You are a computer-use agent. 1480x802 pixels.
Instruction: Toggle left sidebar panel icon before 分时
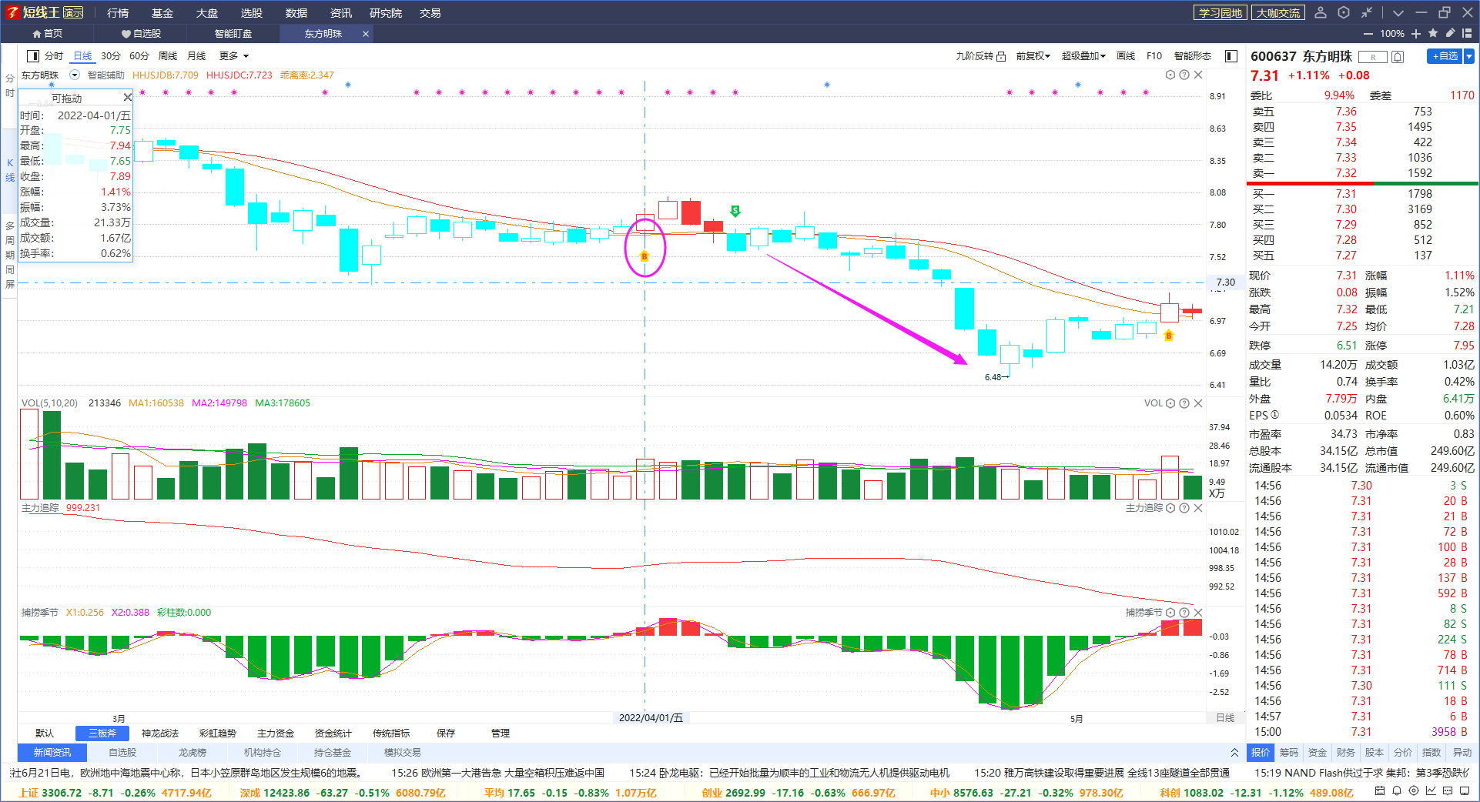33,56
